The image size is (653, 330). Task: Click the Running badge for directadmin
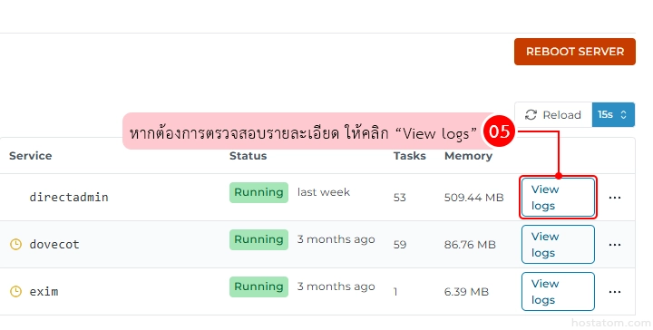(x=258, y=192)
